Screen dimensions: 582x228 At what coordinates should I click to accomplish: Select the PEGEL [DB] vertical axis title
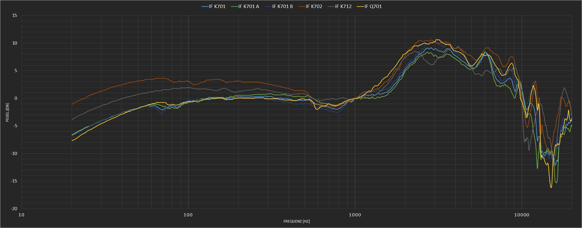coord(7,112)
